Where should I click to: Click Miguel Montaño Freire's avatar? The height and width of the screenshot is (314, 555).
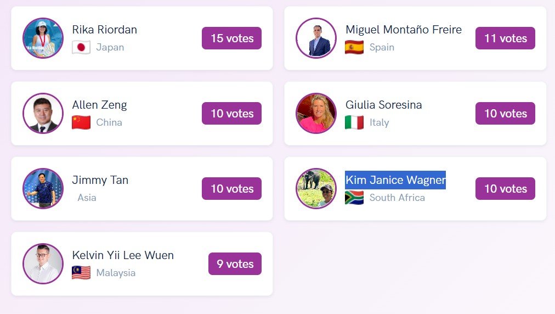pyautogui.click(x=316, y=38)
